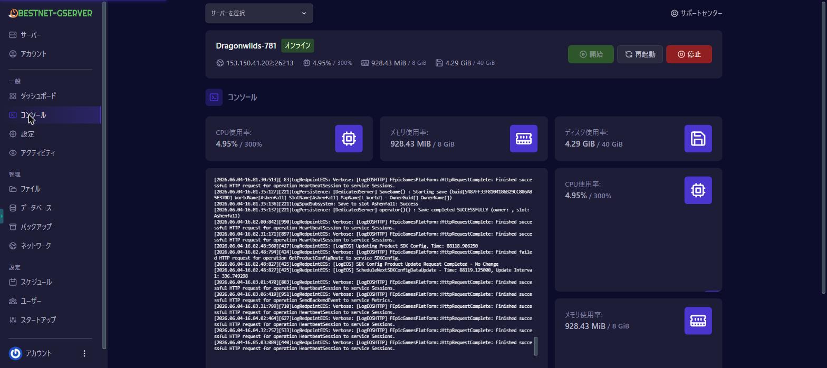Click the eye icon beside アクティビティ
Image resolution: width=827 pixels, height=368 pixels.
13,153
